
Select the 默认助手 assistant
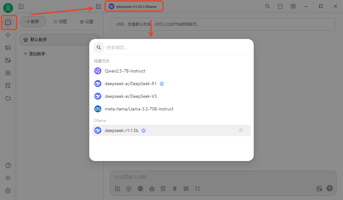point(60,40)
